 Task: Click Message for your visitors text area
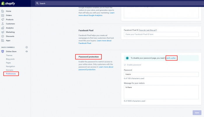click(161, 92)
